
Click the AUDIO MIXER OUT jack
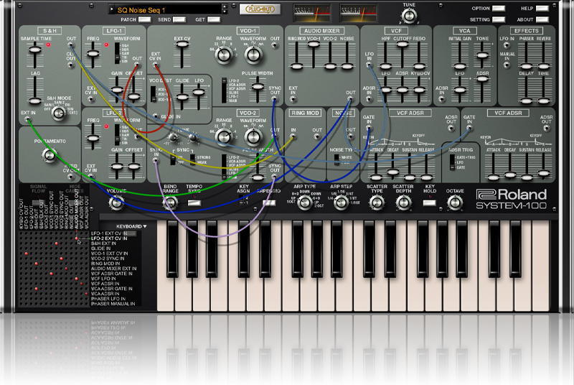(350, 99)
